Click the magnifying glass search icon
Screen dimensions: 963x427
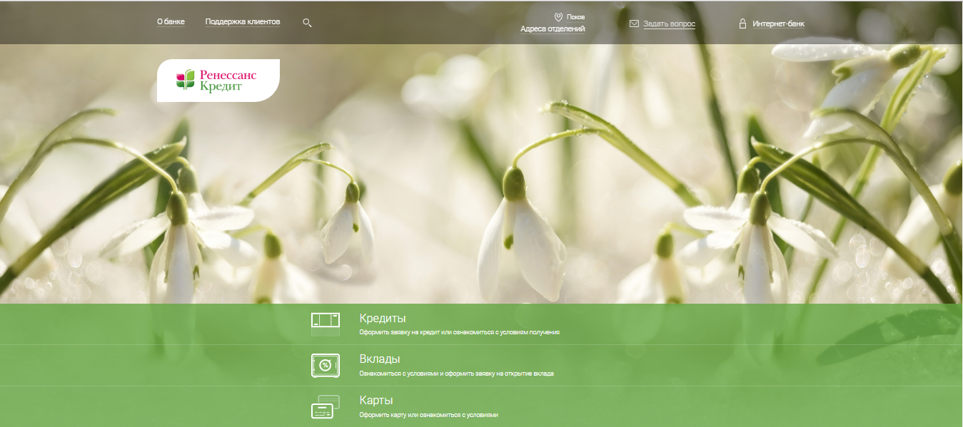click(x=307, y=23)
